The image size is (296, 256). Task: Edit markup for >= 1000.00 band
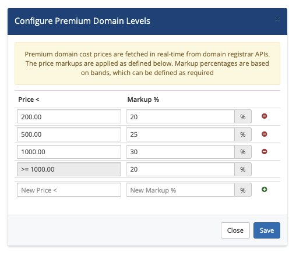click(180, 169)
